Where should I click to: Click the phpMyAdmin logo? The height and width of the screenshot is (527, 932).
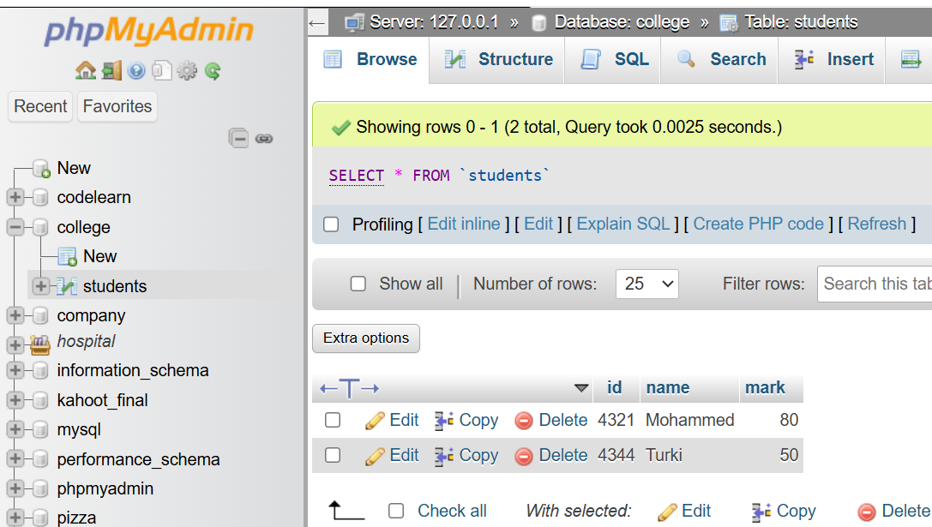(x=148, y=30)
